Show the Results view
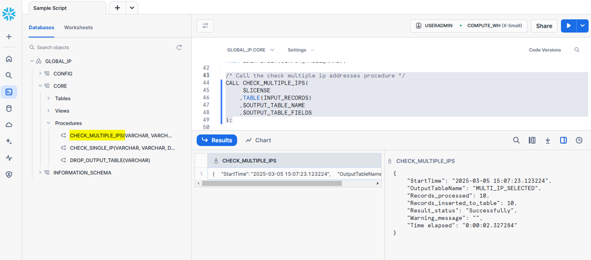Viewport: 591px width, 260px height. pyautogui.click(x=217, y=140)
